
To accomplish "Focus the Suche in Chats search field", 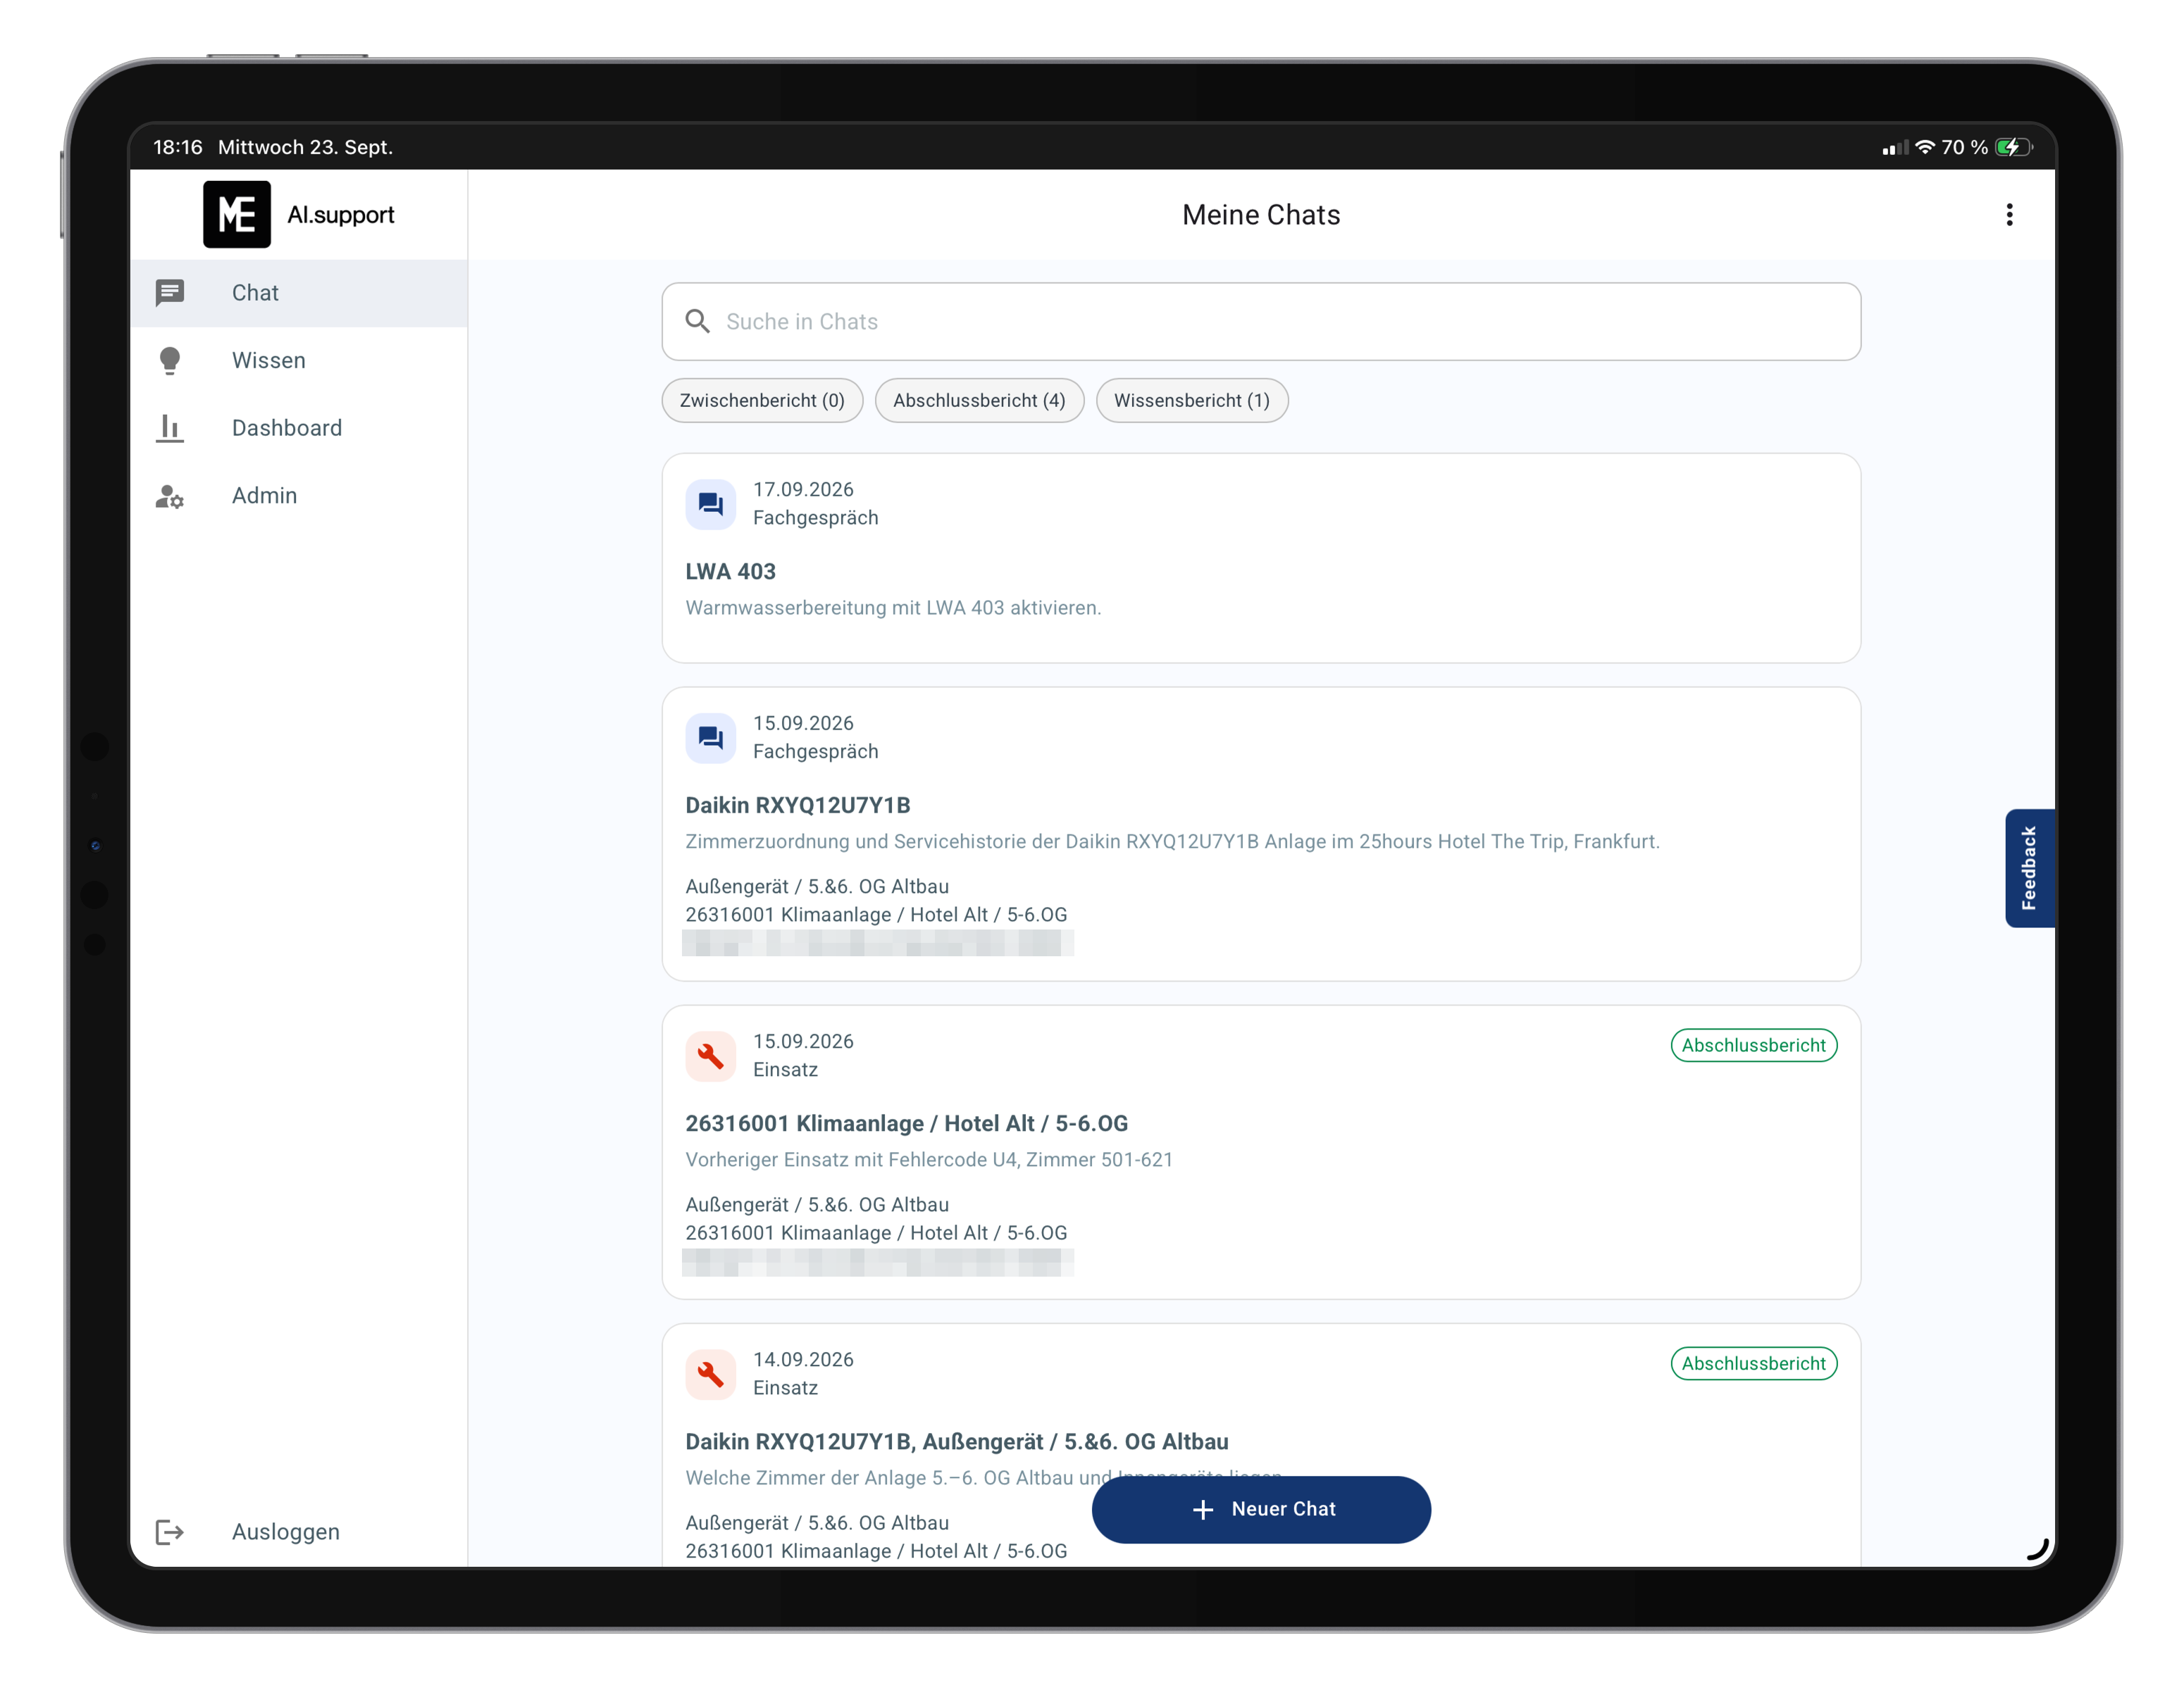I will tap(1261, 321).
